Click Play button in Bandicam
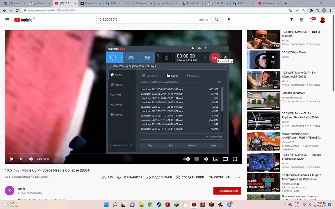This screenshot has height=209, width=335. pos(150,146)
